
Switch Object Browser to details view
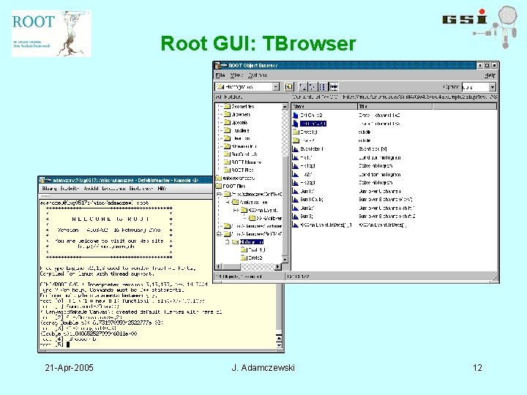[333, 87]
